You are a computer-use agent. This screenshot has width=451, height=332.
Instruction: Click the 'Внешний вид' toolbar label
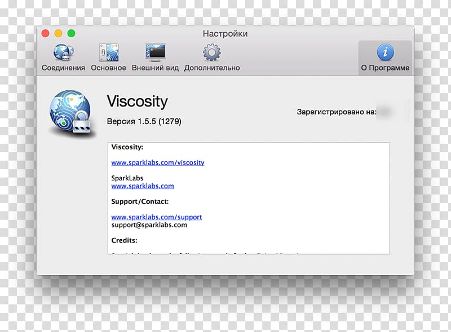click(155, 68)
